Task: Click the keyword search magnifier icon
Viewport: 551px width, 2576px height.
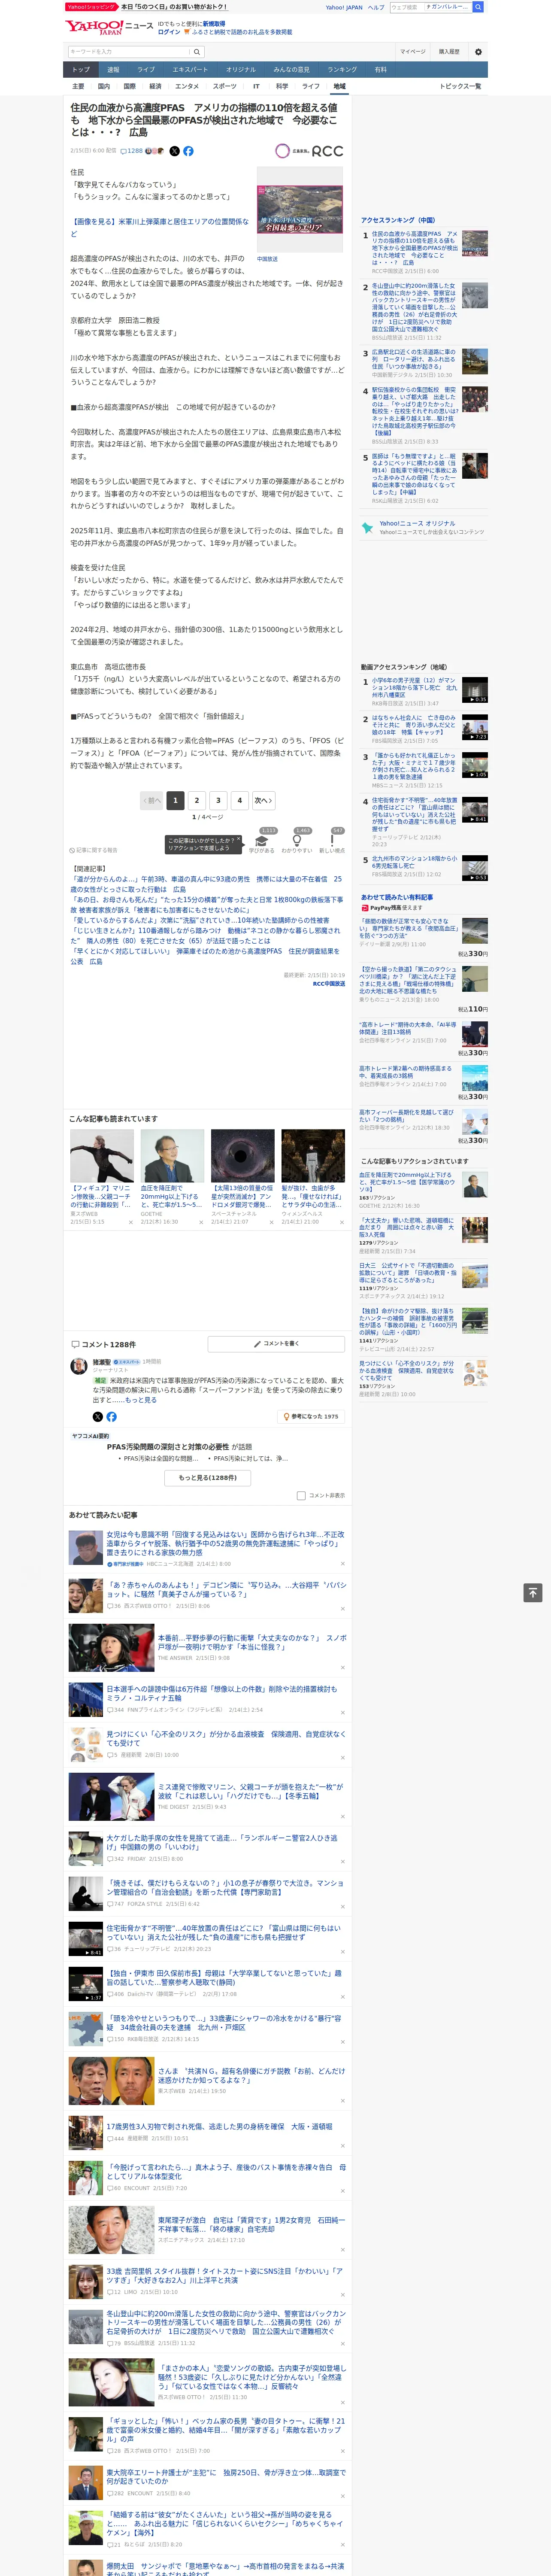Action: pyautogui.click(x=197, y=52)
